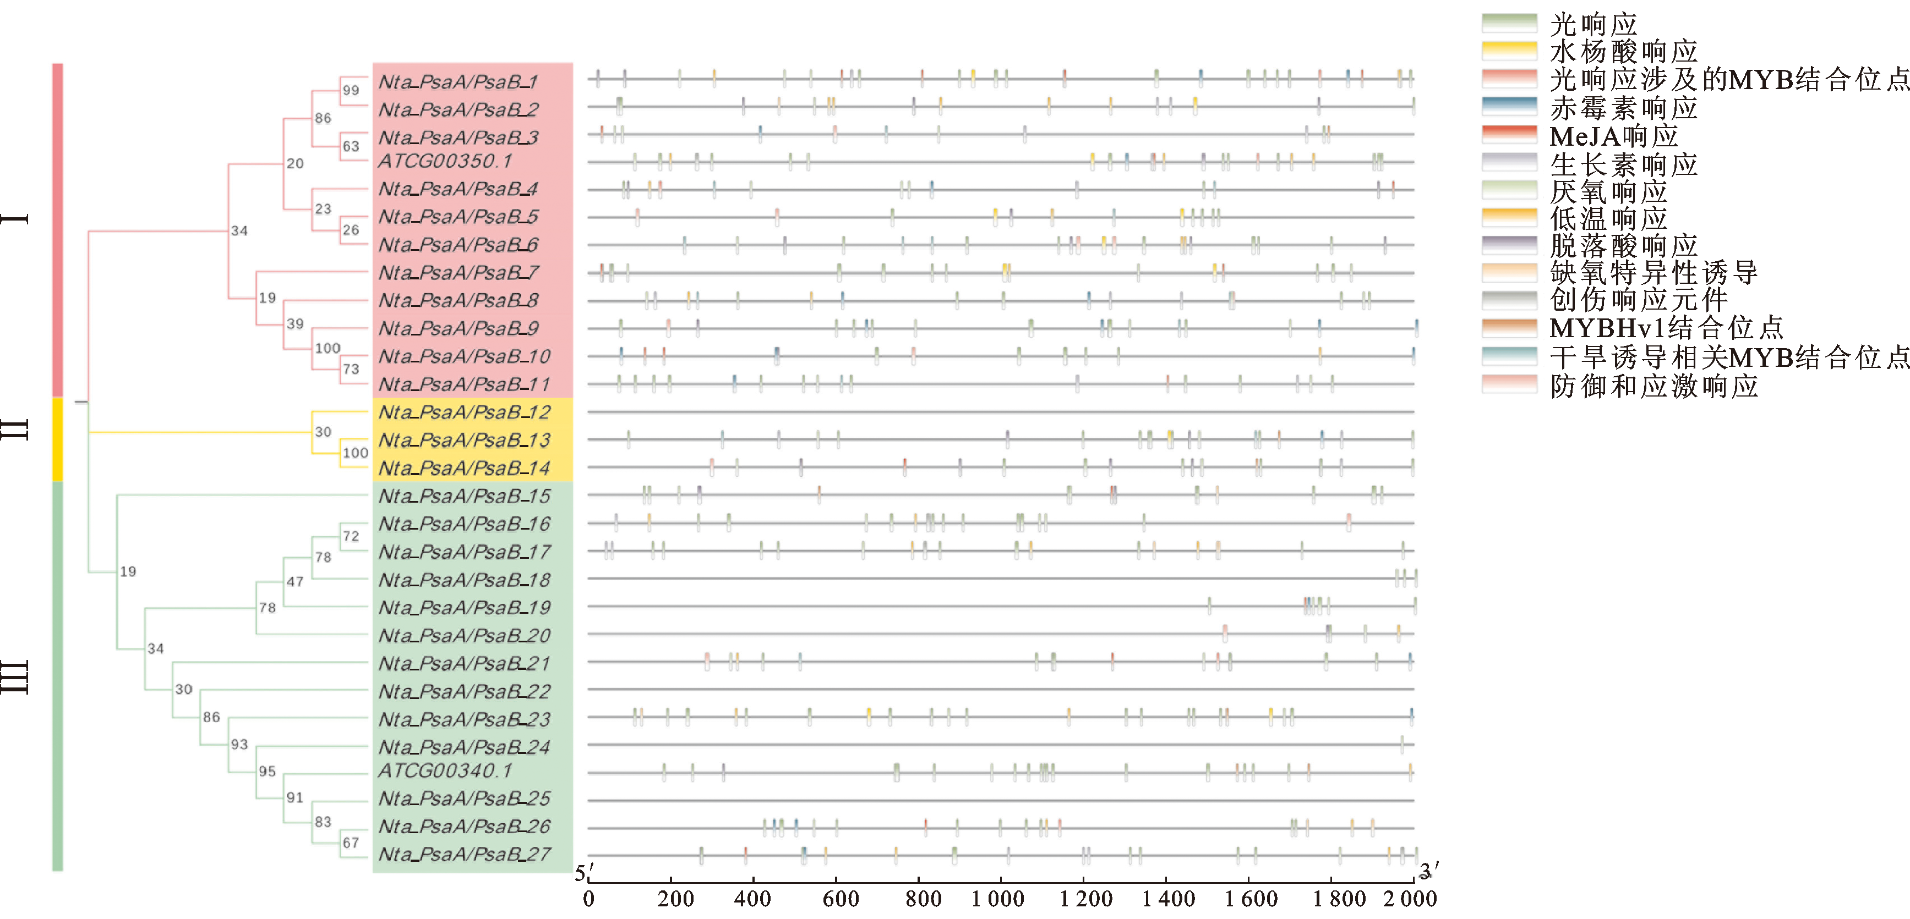1910x919 pixels.
Task: Click the Nta_PsaA/PsaB_20 gene label
Action: [464, 636]
